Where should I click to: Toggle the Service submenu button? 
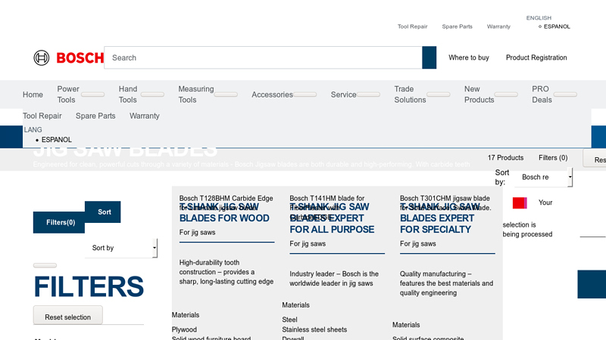(x=368, y=94)
